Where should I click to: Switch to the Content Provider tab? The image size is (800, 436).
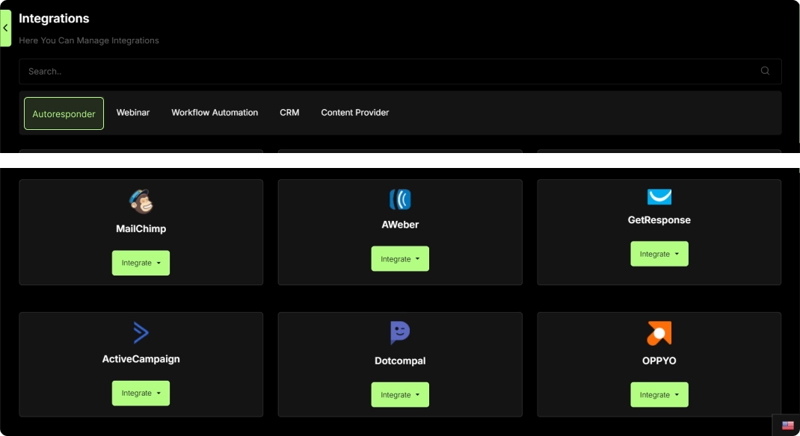coord(355,113)
